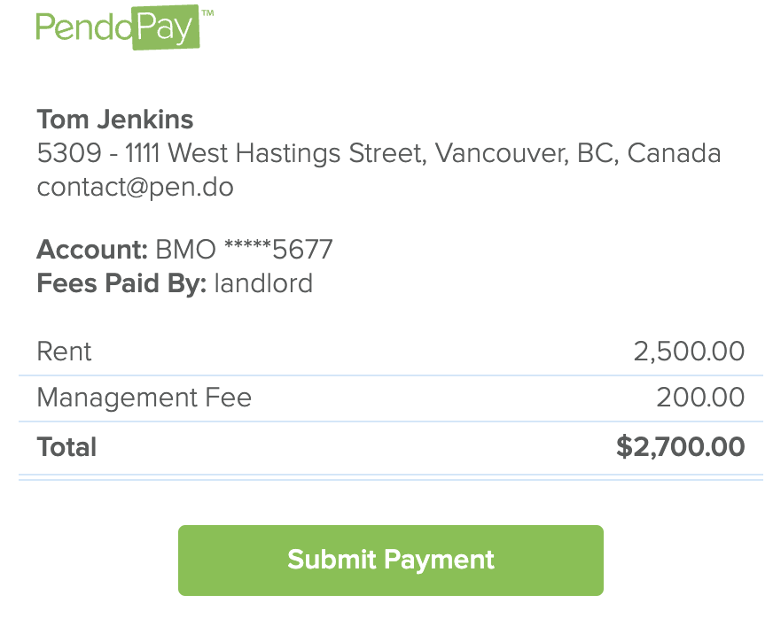
Task: Click the contact@pen.do email address
Action: [x=135, y=187]
